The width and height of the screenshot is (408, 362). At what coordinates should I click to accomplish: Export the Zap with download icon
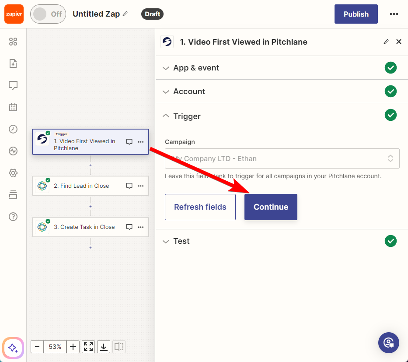pos(104,347)
